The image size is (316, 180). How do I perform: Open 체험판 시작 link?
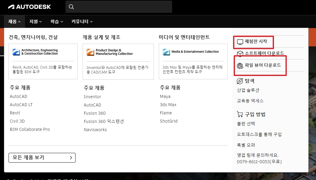256,41
